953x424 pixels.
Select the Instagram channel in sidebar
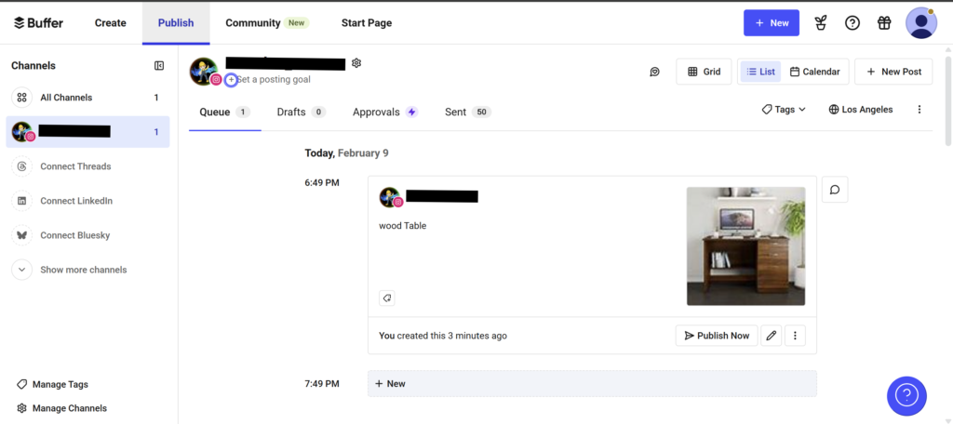point(87,132)
